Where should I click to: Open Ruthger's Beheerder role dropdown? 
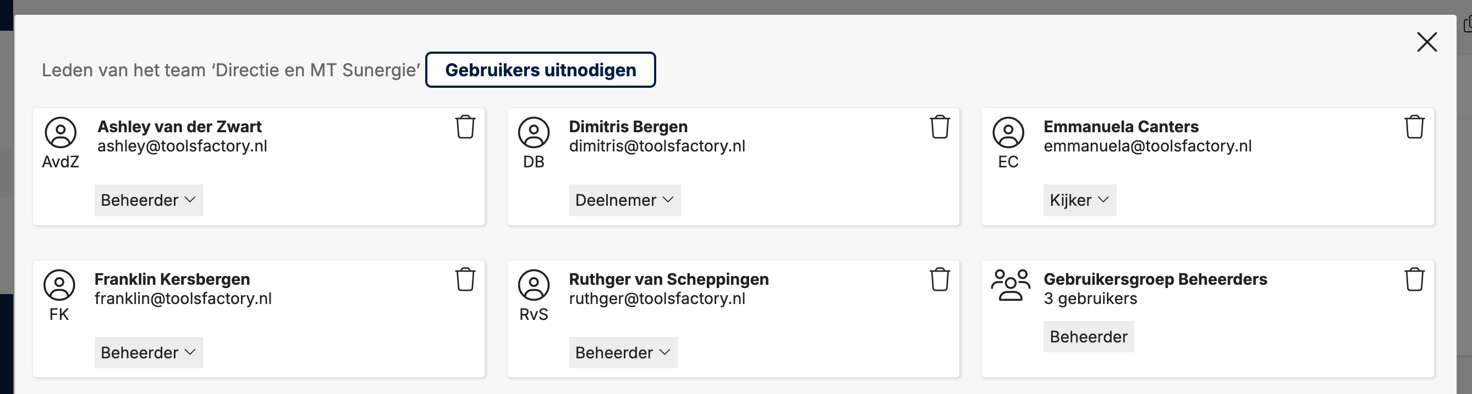[x=623, y=352]
